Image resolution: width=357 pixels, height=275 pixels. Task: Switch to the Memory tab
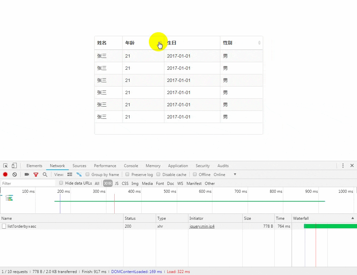pos(153,165)
